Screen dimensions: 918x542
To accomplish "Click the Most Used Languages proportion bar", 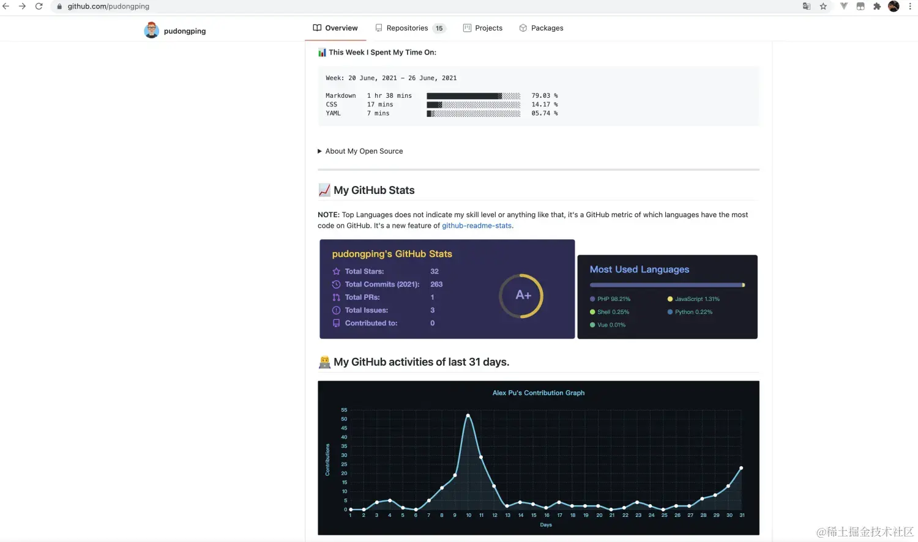I will click(668, 285).
